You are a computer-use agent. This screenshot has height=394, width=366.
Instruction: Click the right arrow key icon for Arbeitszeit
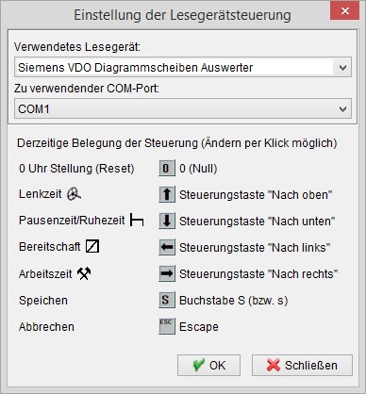point(167,274)
